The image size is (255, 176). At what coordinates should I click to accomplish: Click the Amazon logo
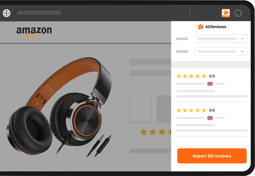[34, 32]
